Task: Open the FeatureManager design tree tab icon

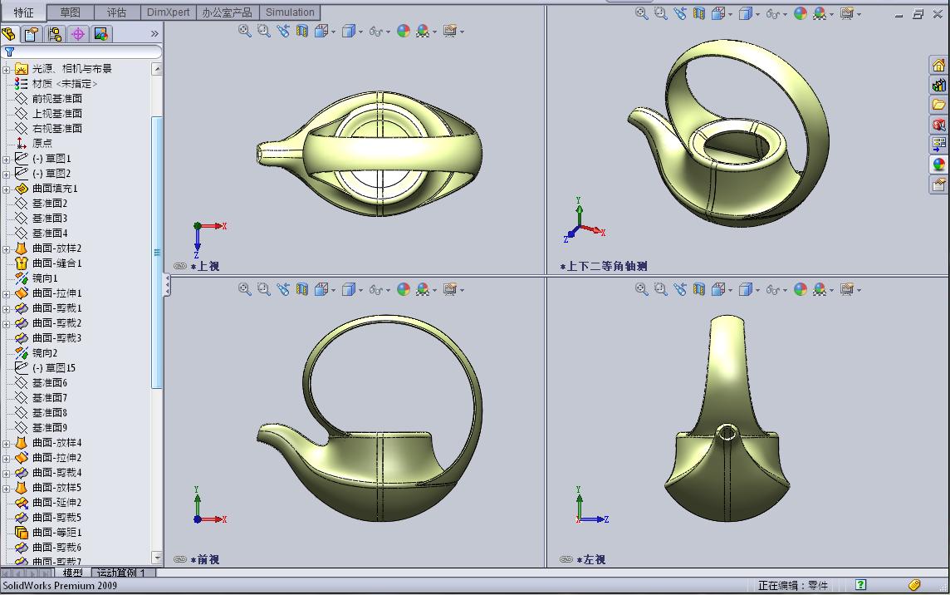Action: coord(8,34)
